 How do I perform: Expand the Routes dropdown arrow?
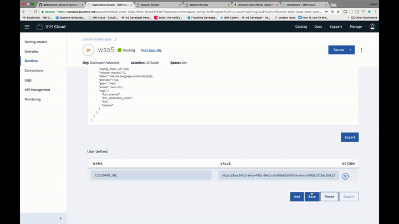pyautogui.click(x=350, y=50)
